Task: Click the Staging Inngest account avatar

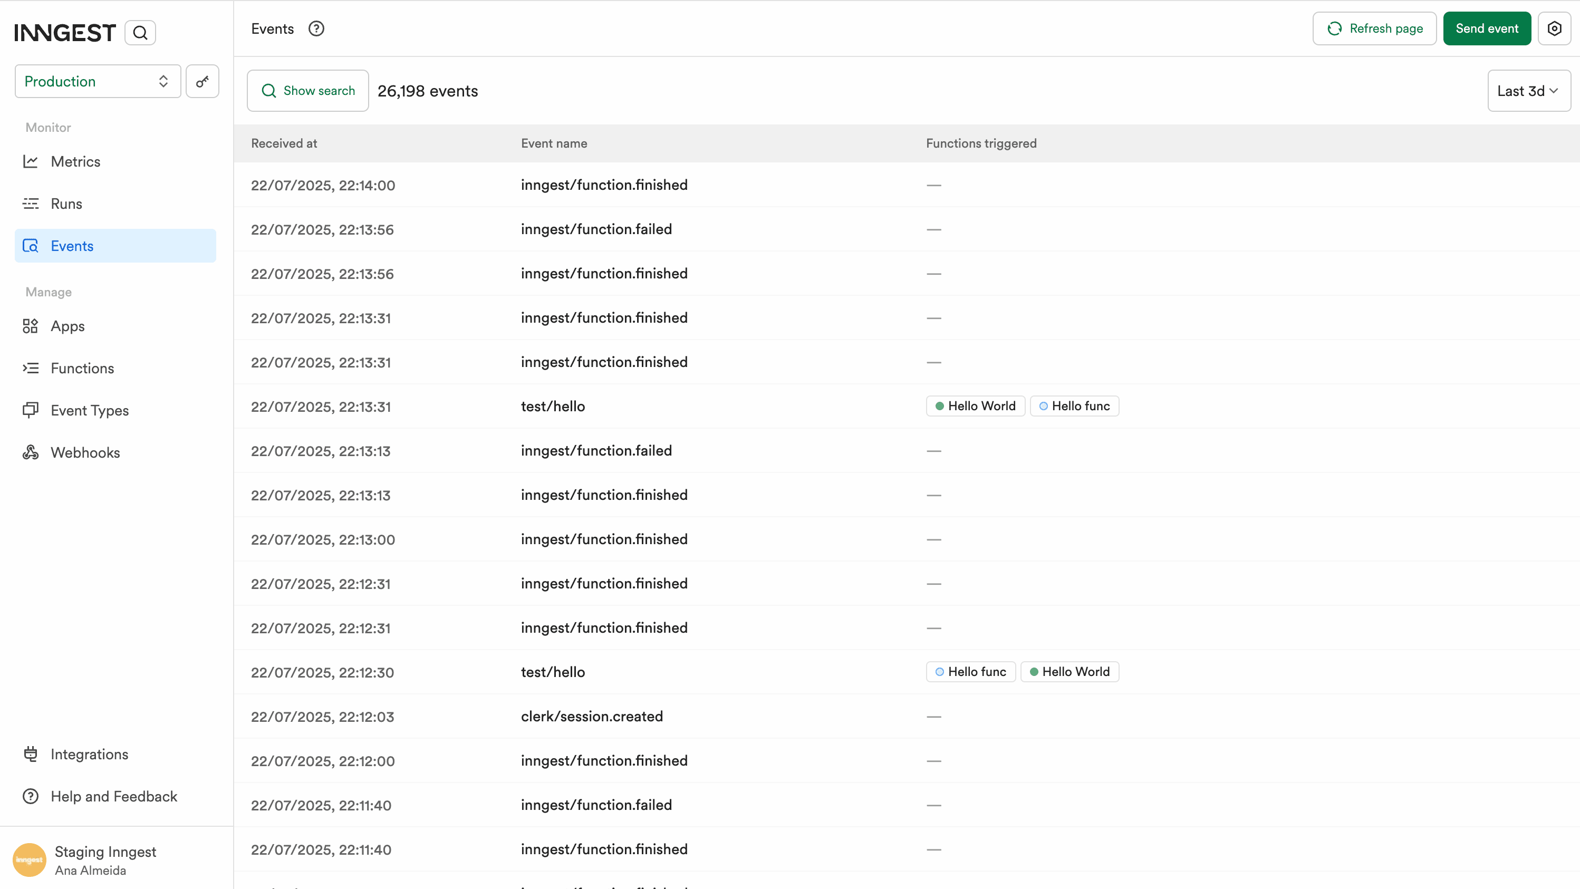Action: click(x=29, y=859)
